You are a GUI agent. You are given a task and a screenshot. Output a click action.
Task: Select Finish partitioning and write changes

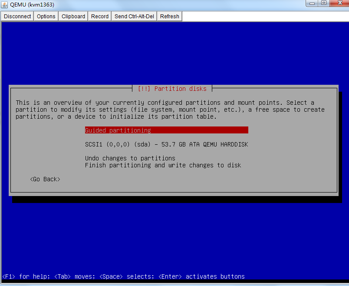[163, 165]
